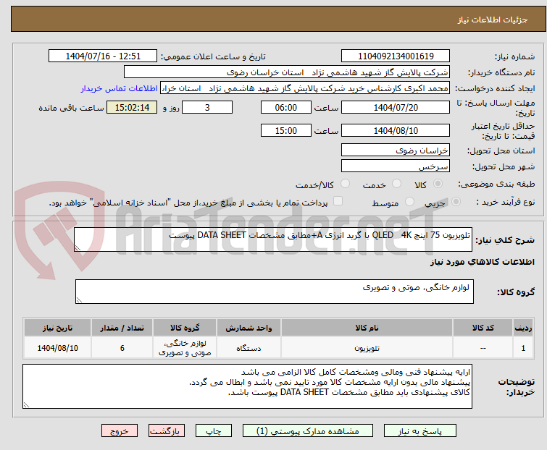Click the واحد شمارش column header

pos(249,328)
